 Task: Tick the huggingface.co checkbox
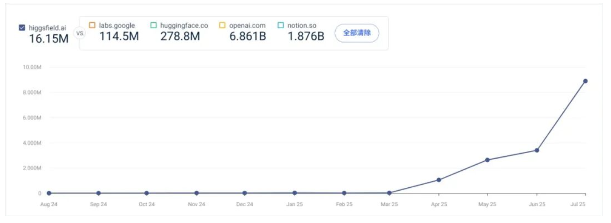click(x=153, y=25)
